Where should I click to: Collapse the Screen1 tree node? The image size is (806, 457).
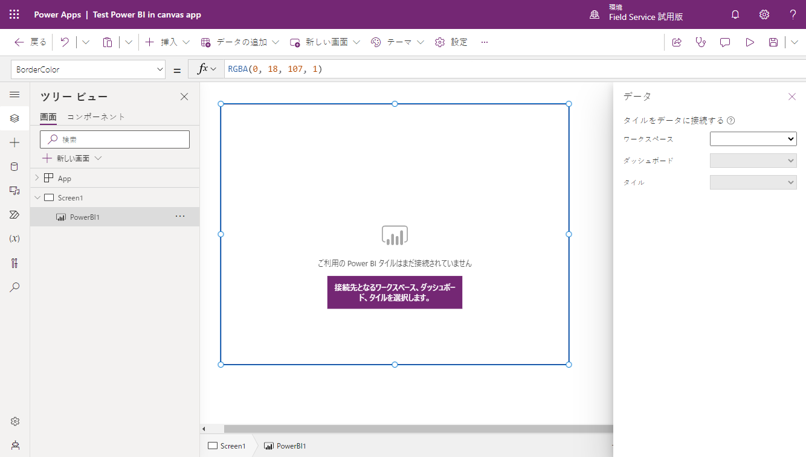pyautogui.click(x=37, y=197)
